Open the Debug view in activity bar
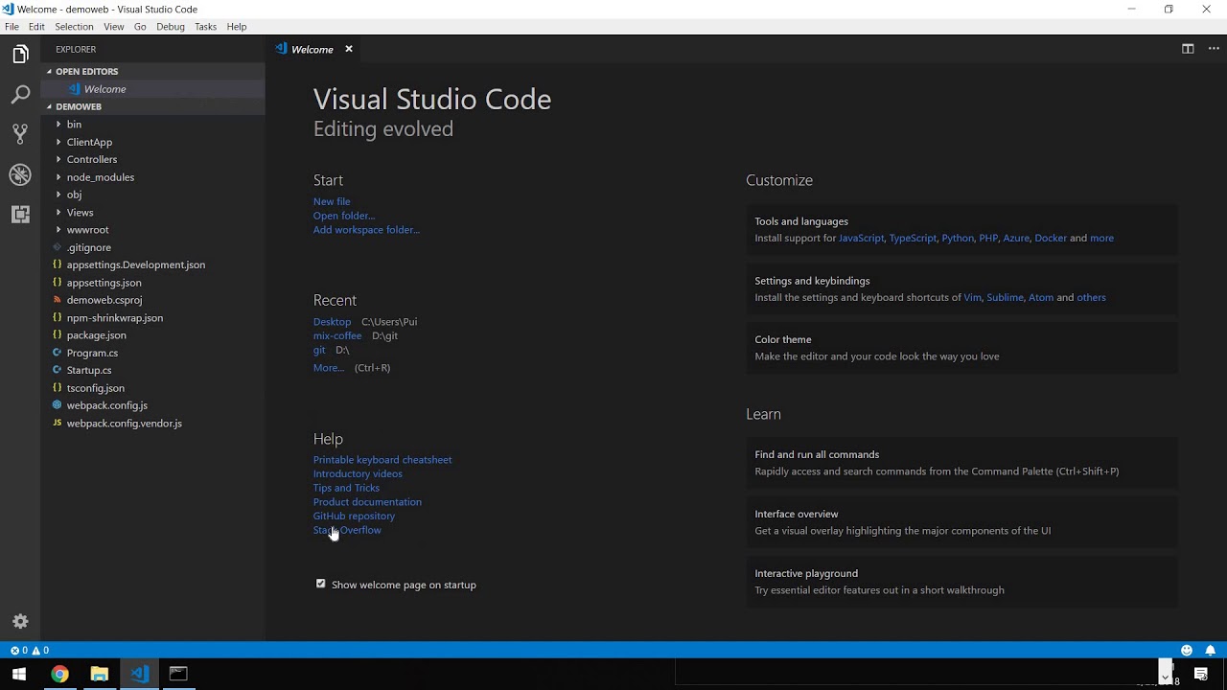This screenshot has height=690, width=1227. (20, 174)
